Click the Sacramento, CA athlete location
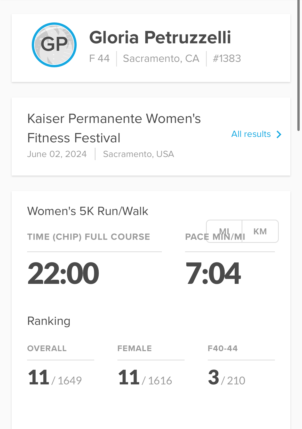Viewport: 302px width, 429px height. tap(161, 59)
